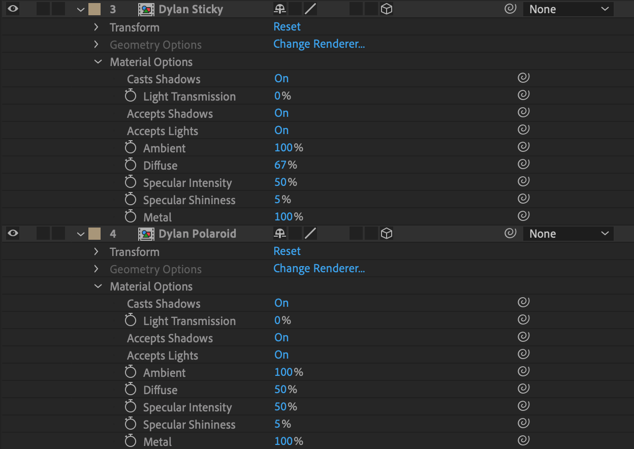Expand Transform under Dylan Sticky
Screen dimensions: 634x449
pos(97,27)
